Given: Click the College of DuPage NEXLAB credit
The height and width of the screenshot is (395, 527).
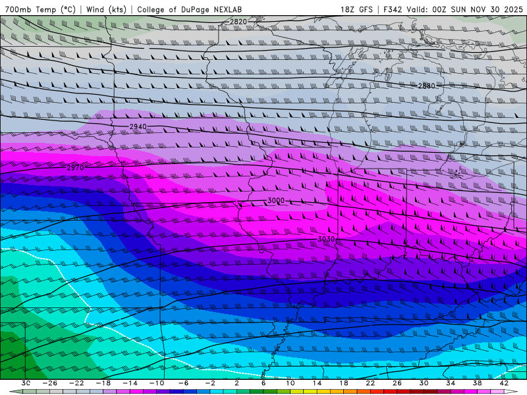Looking at the screenshot, I should [189, 9].
